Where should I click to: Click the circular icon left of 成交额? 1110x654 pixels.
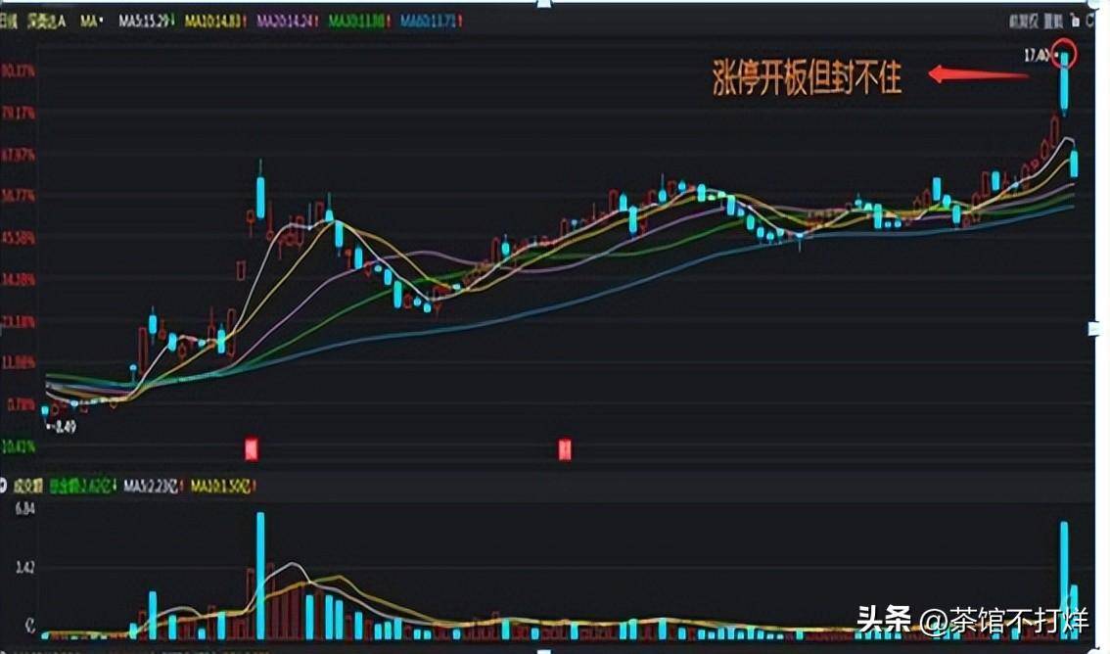pyautogui.click(x=3, y=487)
